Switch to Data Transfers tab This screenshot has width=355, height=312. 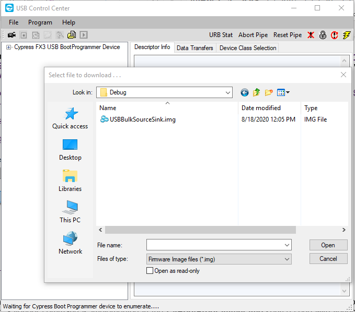coord(195,48)
